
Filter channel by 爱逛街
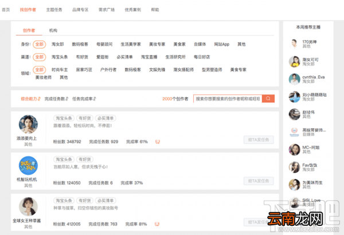click(103, 57)
